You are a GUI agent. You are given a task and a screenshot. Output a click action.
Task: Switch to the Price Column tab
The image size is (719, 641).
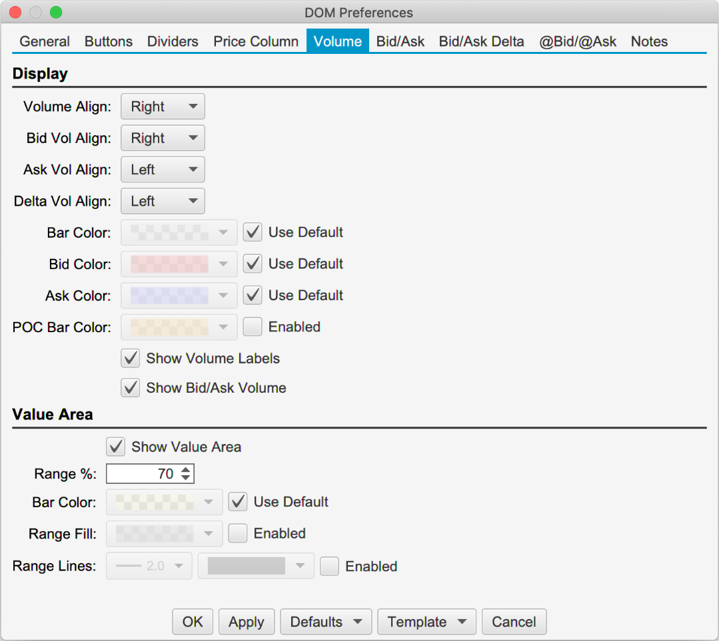point(256,41)
